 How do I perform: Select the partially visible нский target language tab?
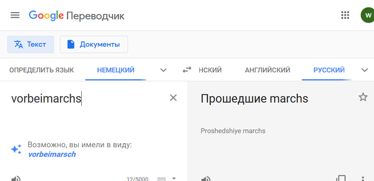coord(210,70)
